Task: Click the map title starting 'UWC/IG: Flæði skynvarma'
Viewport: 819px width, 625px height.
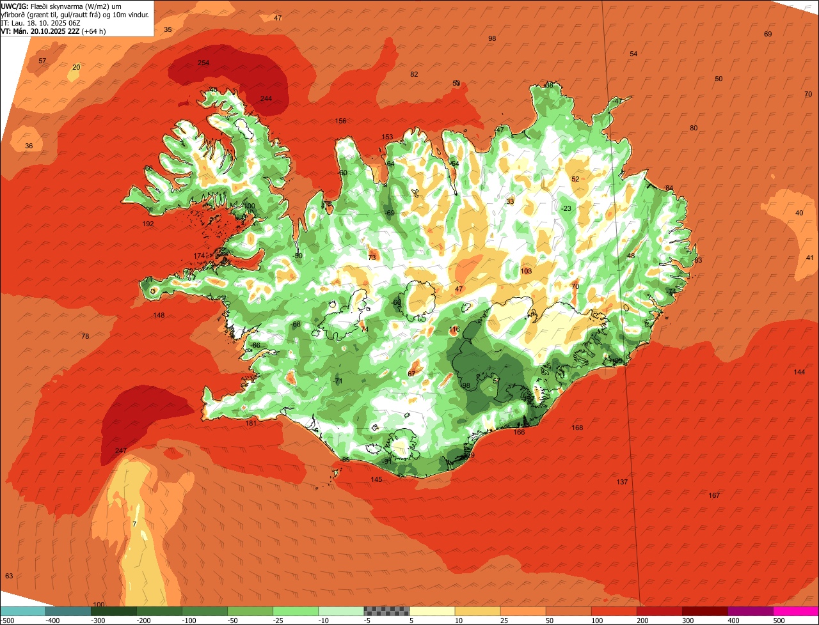Action: [76, 10]
